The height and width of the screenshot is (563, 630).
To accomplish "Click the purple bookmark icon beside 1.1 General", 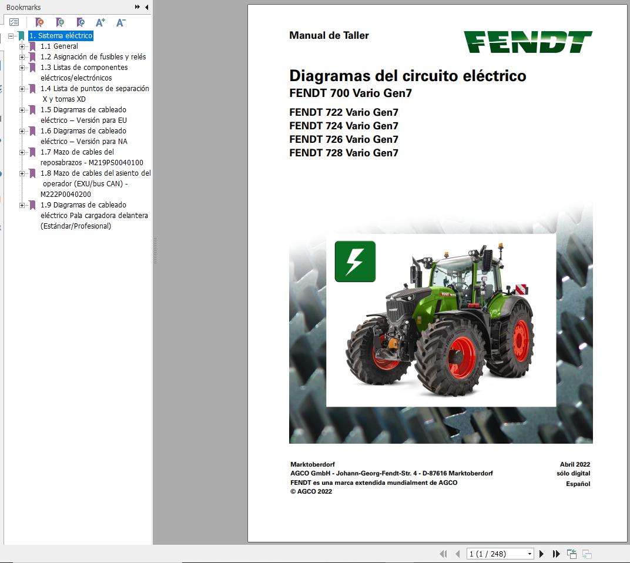I will tap(32, 46).
